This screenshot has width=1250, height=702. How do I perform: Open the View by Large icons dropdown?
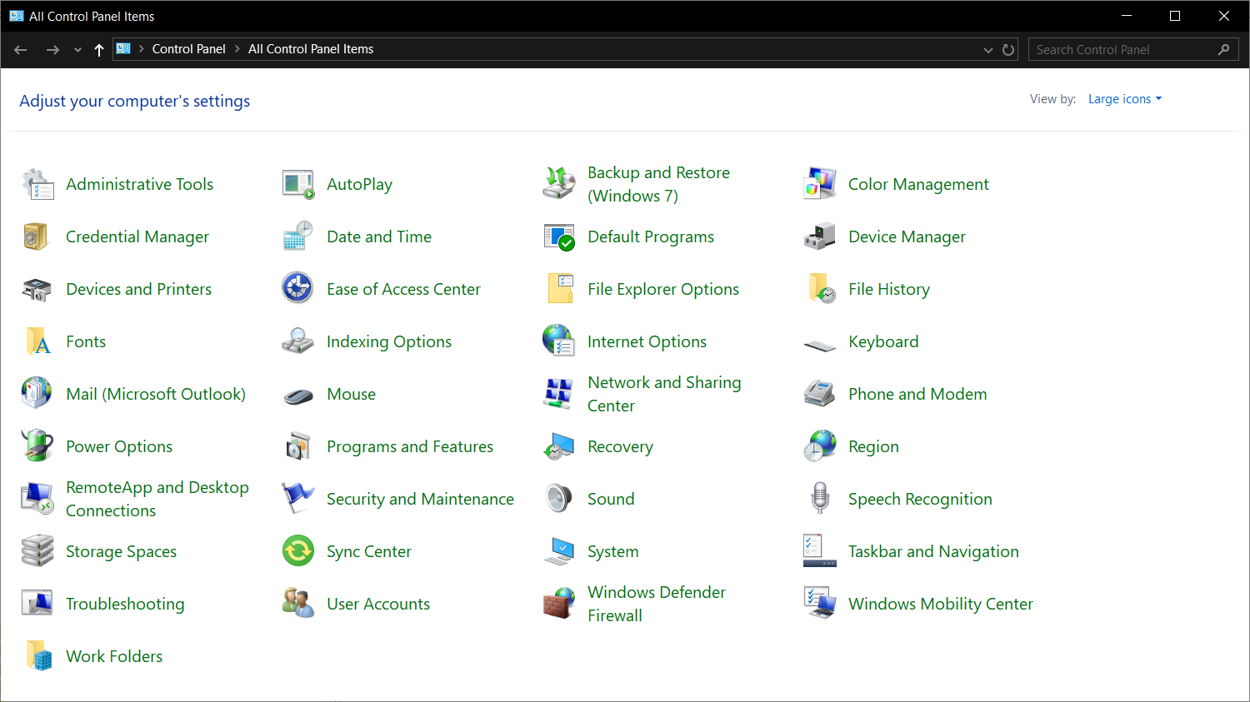1125,99
